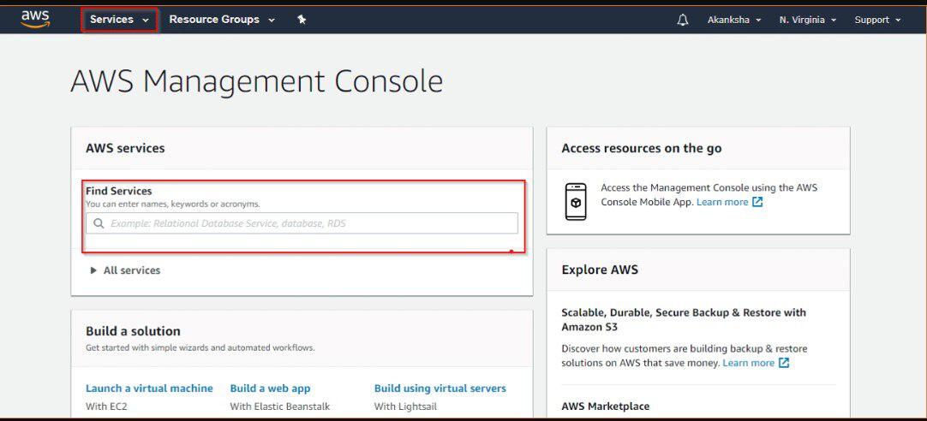This screenshot has width=927, height=421.
Task: Click the pin shortcut icon in navbar
Action: pyautogui.click(x=302, y=20)
